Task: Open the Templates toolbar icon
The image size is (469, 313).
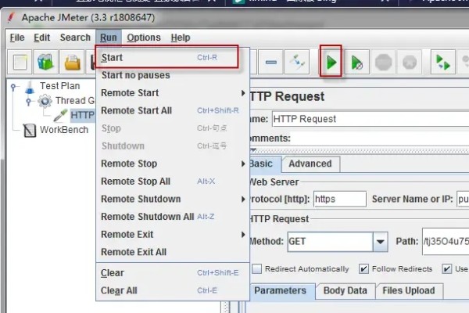Action: point(45,63)
